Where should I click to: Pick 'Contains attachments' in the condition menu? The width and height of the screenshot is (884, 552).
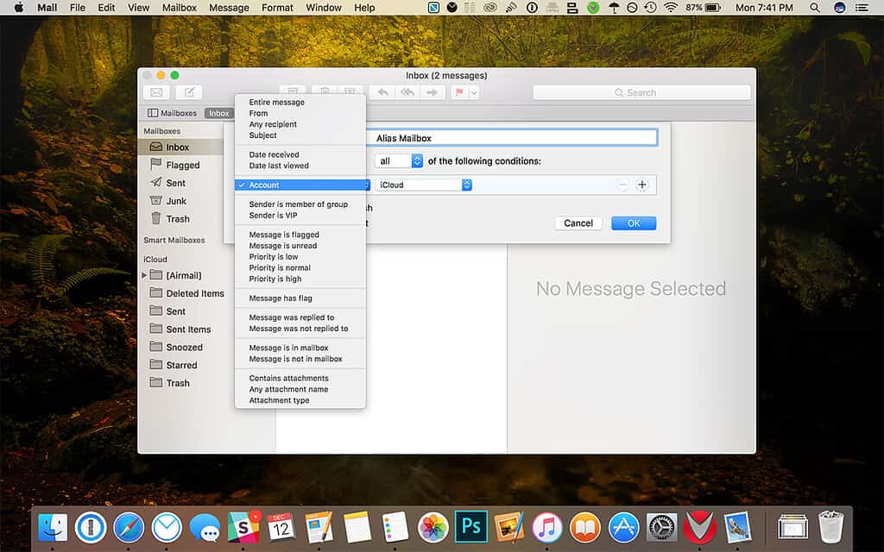pos(288,379)
